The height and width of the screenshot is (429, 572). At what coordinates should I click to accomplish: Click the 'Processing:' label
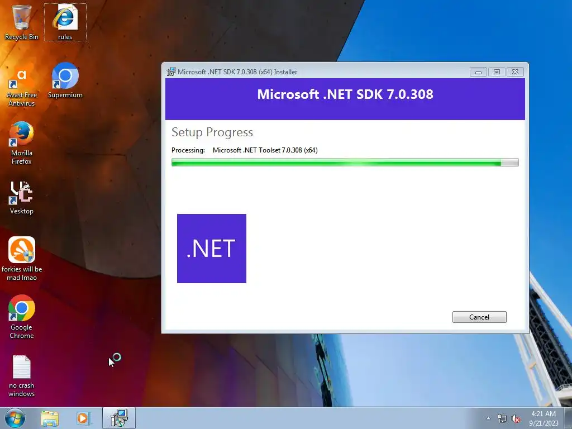point(188,150)
